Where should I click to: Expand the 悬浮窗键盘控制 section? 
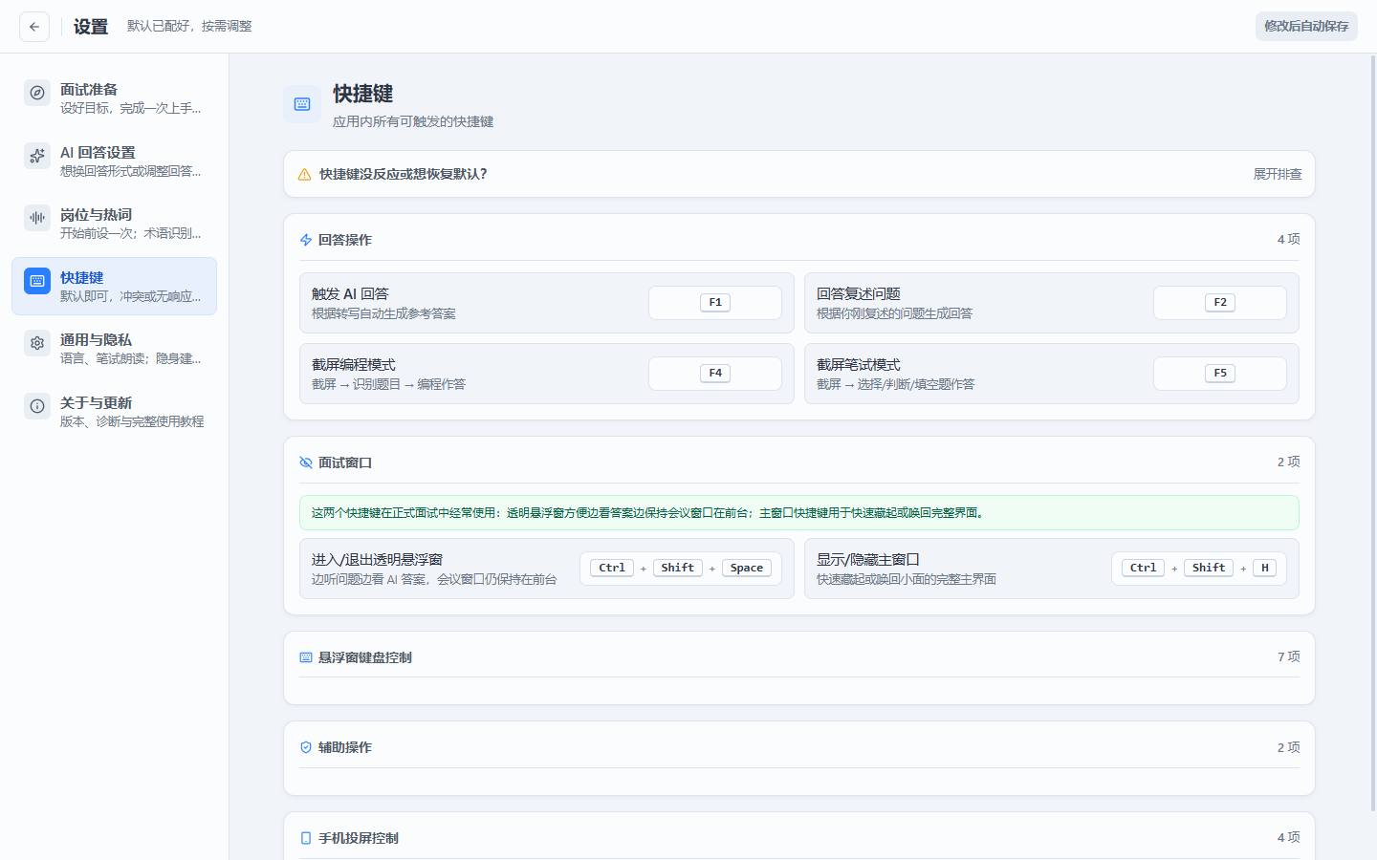799,657
